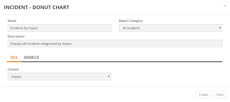230x102 pixels.
Task: Click the arrow on the Impact select box
Action: [109, 76]
